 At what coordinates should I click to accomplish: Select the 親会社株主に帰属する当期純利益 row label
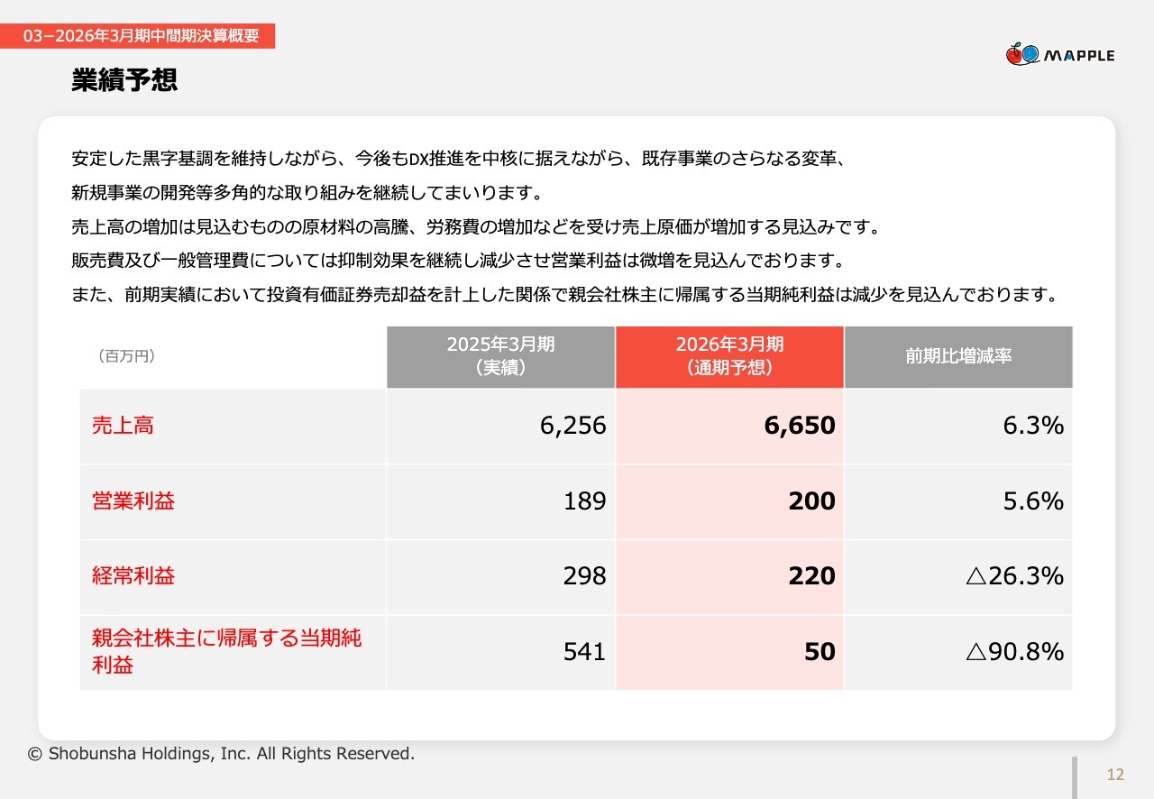coord(226,651)
